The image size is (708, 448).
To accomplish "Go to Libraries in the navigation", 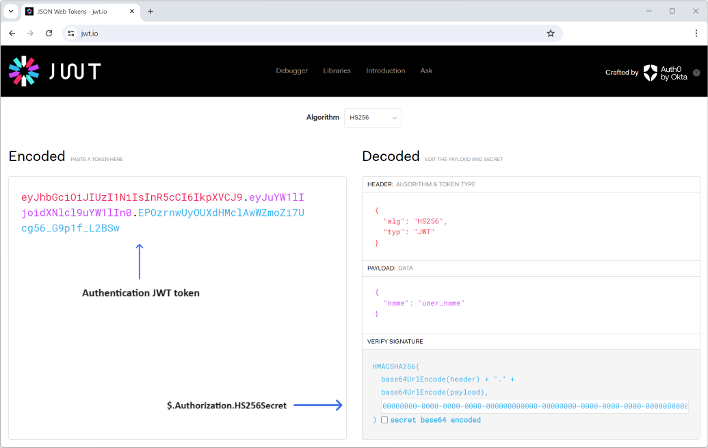I will 337,71.
